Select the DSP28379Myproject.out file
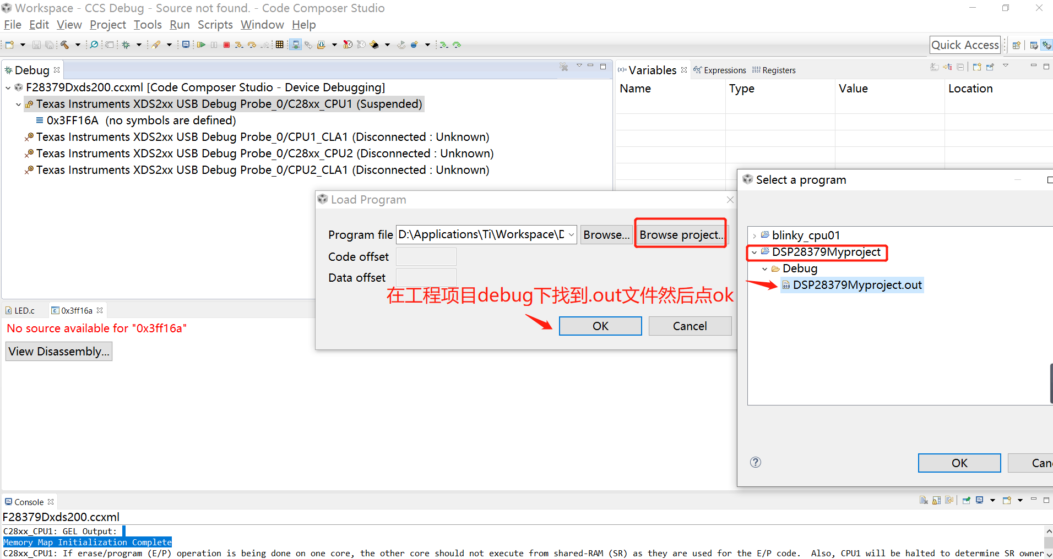 [x=853, y=285]
